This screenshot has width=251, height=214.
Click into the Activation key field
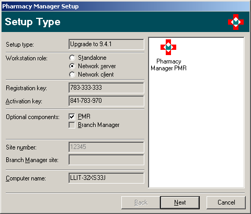[106, 101]
